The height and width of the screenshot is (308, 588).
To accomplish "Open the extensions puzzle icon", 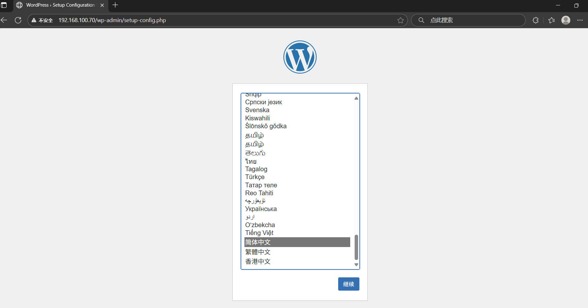I will point(535,20).
